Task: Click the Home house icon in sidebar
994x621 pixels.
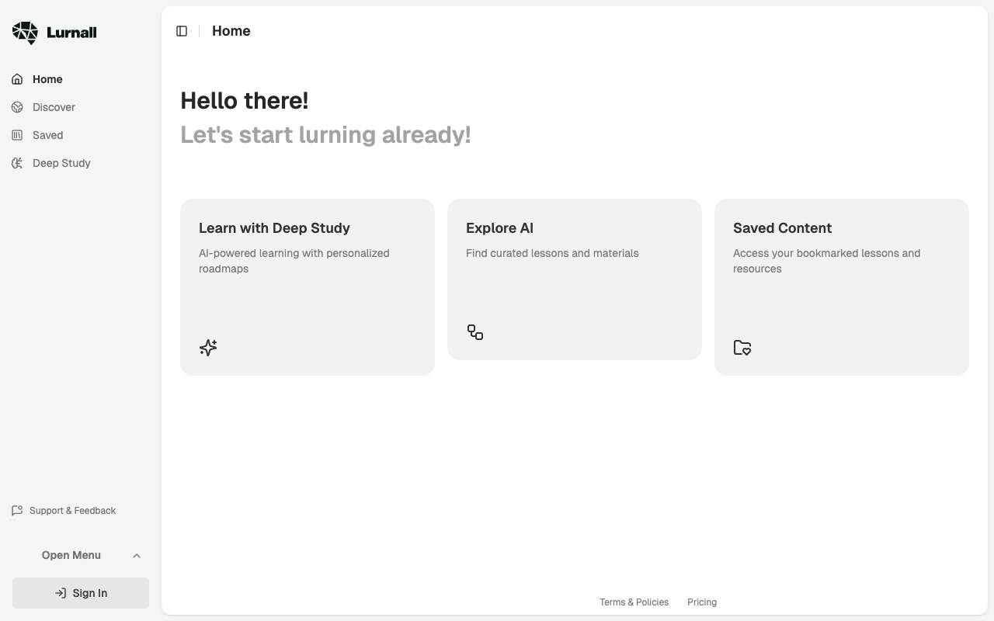Action: tap(17, 79)
